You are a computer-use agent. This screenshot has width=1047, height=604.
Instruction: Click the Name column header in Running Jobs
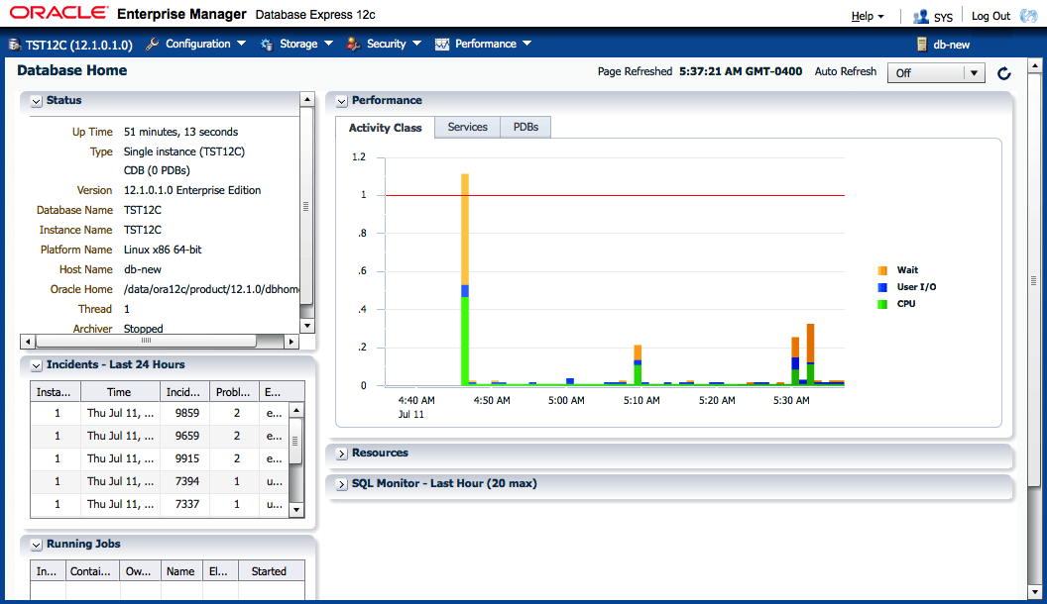point(181,571)
